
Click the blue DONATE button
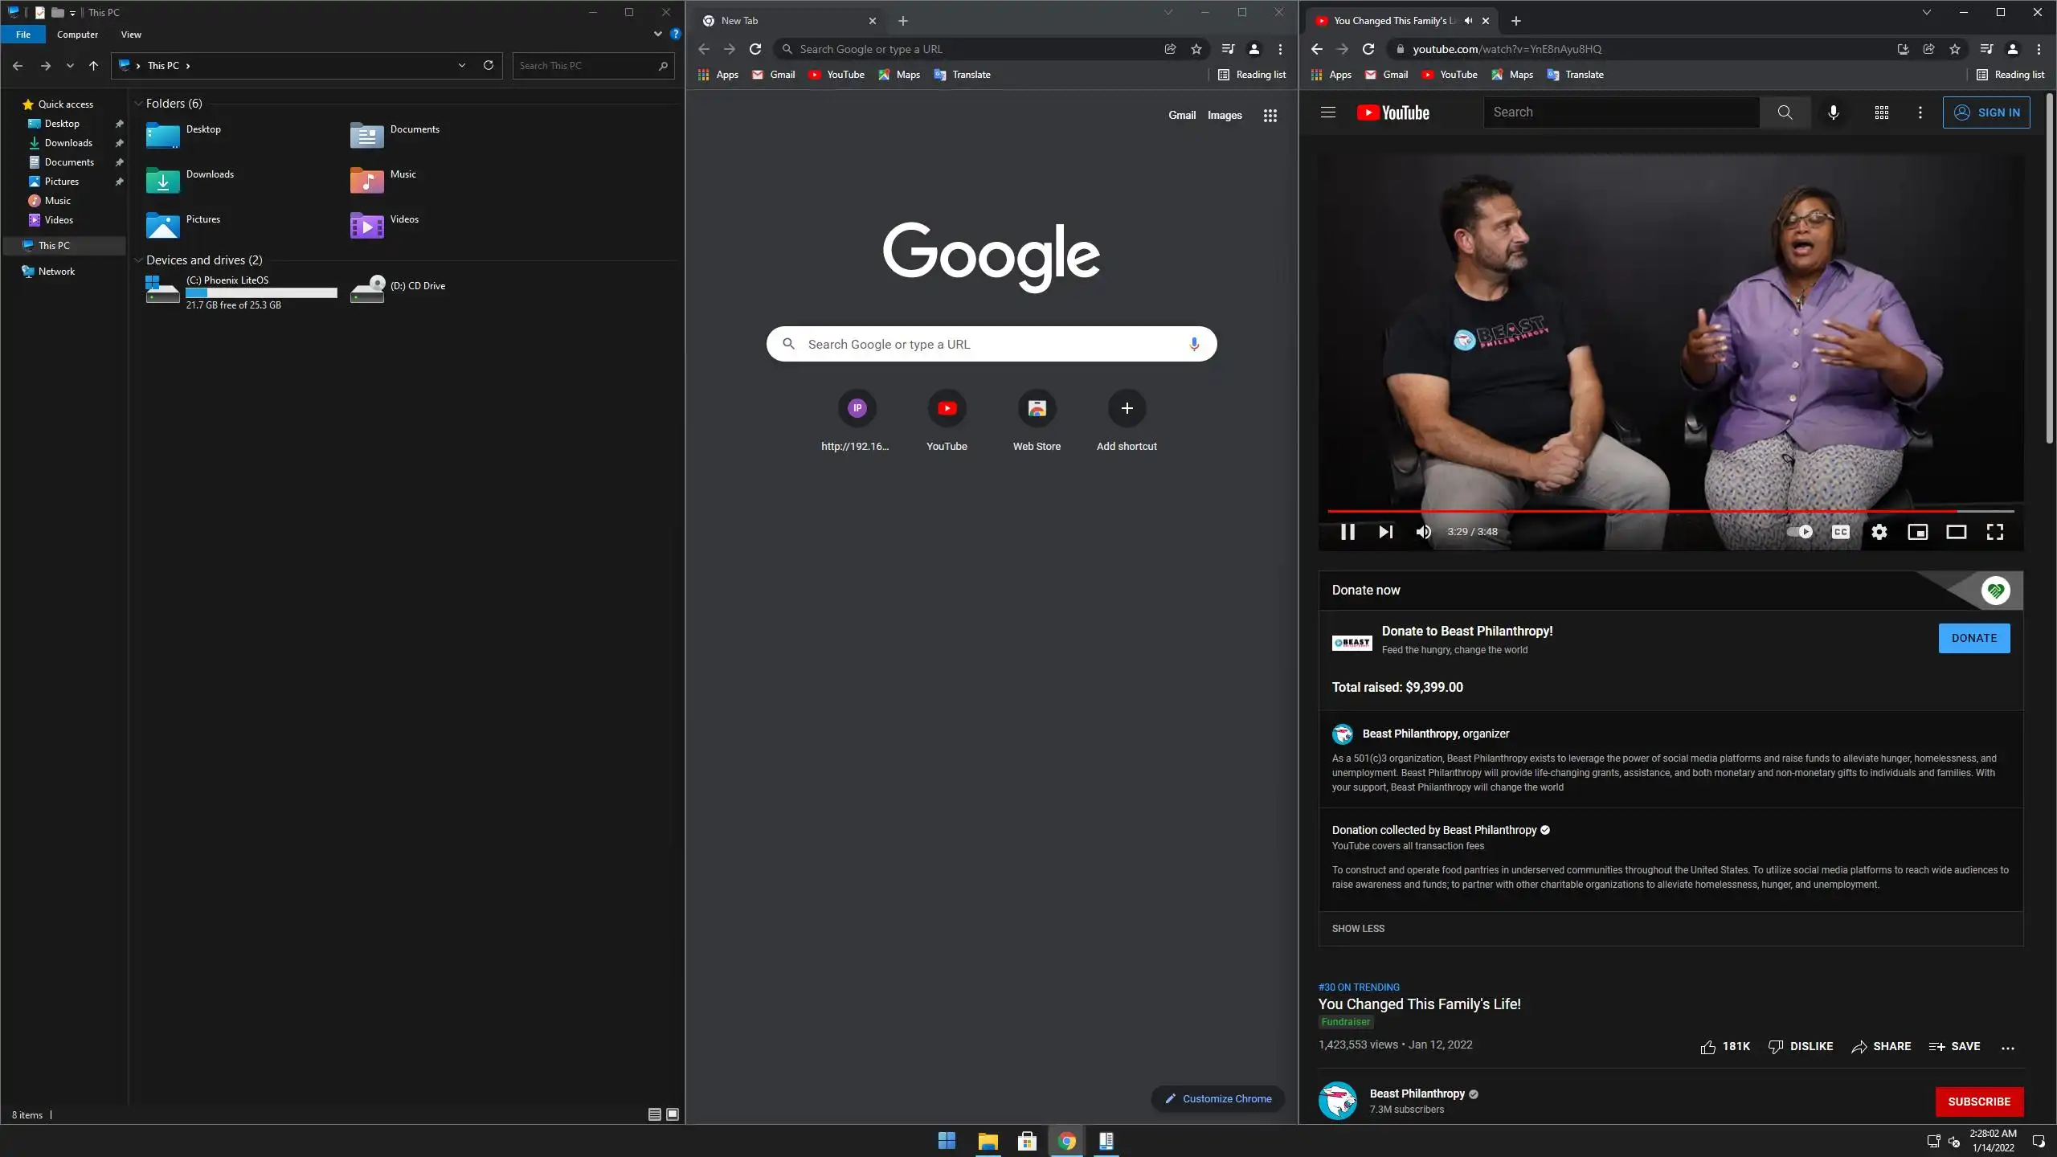click(x=1973, y=638)
